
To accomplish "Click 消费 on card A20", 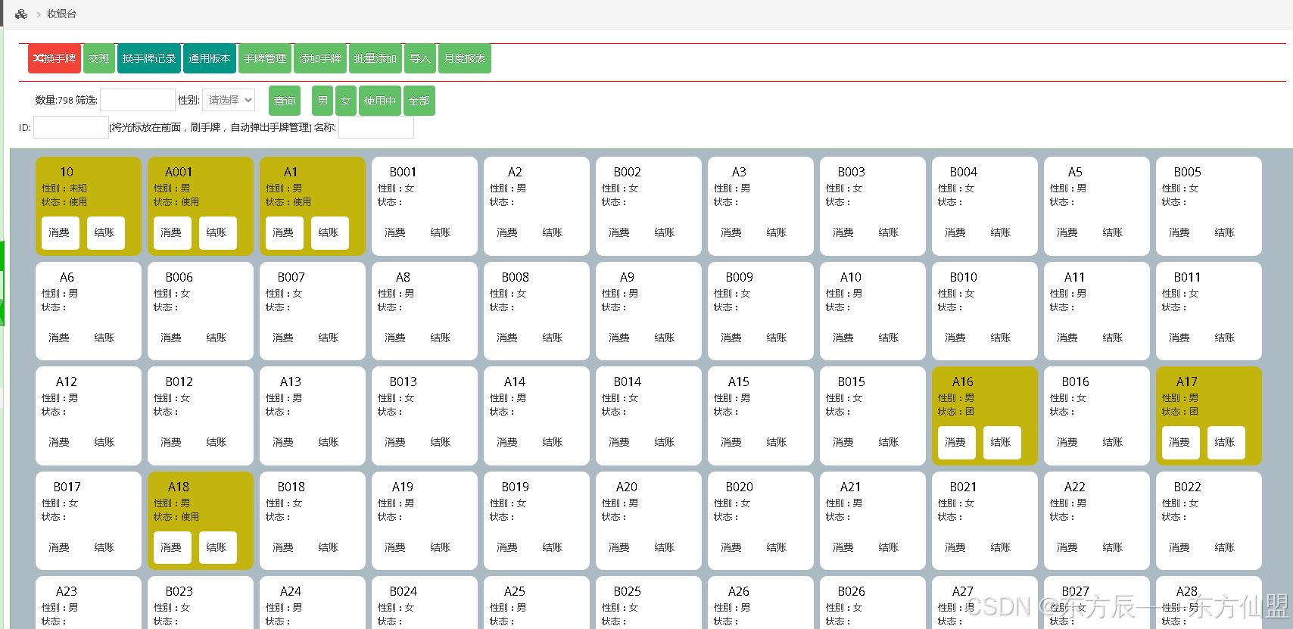I will pyautogui.click(x=619, y=547).
